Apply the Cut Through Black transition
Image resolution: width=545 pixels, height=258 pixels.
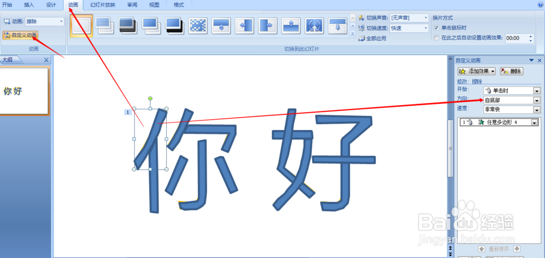175,26
